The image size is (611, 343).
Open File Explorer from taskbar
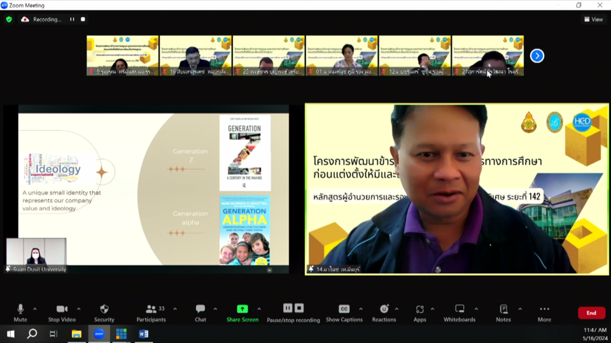click(x=76, y=333)
